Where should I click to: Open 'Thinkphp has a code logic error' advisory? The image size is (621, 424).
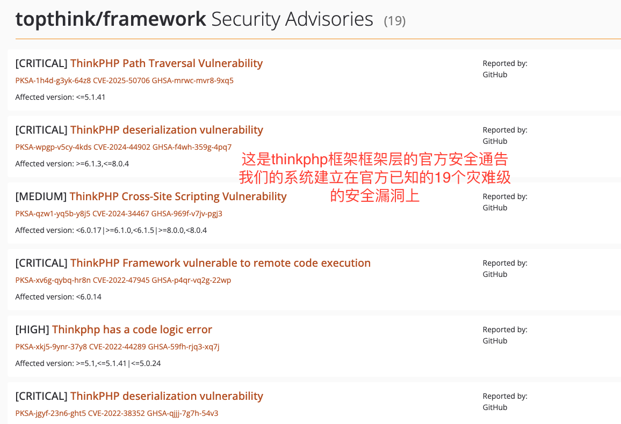click(132, 330)
